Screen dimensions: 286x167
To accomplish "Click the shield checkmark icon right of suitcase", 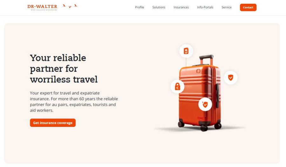I will (x=231, y=77).
